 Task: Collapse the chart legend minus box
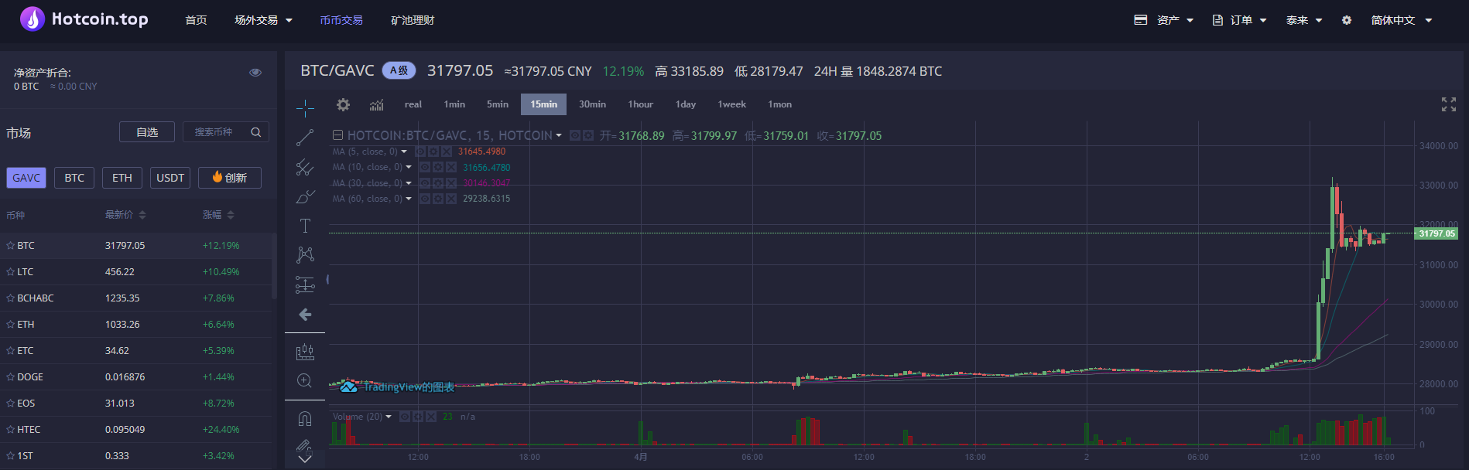[x=337, y=135]
